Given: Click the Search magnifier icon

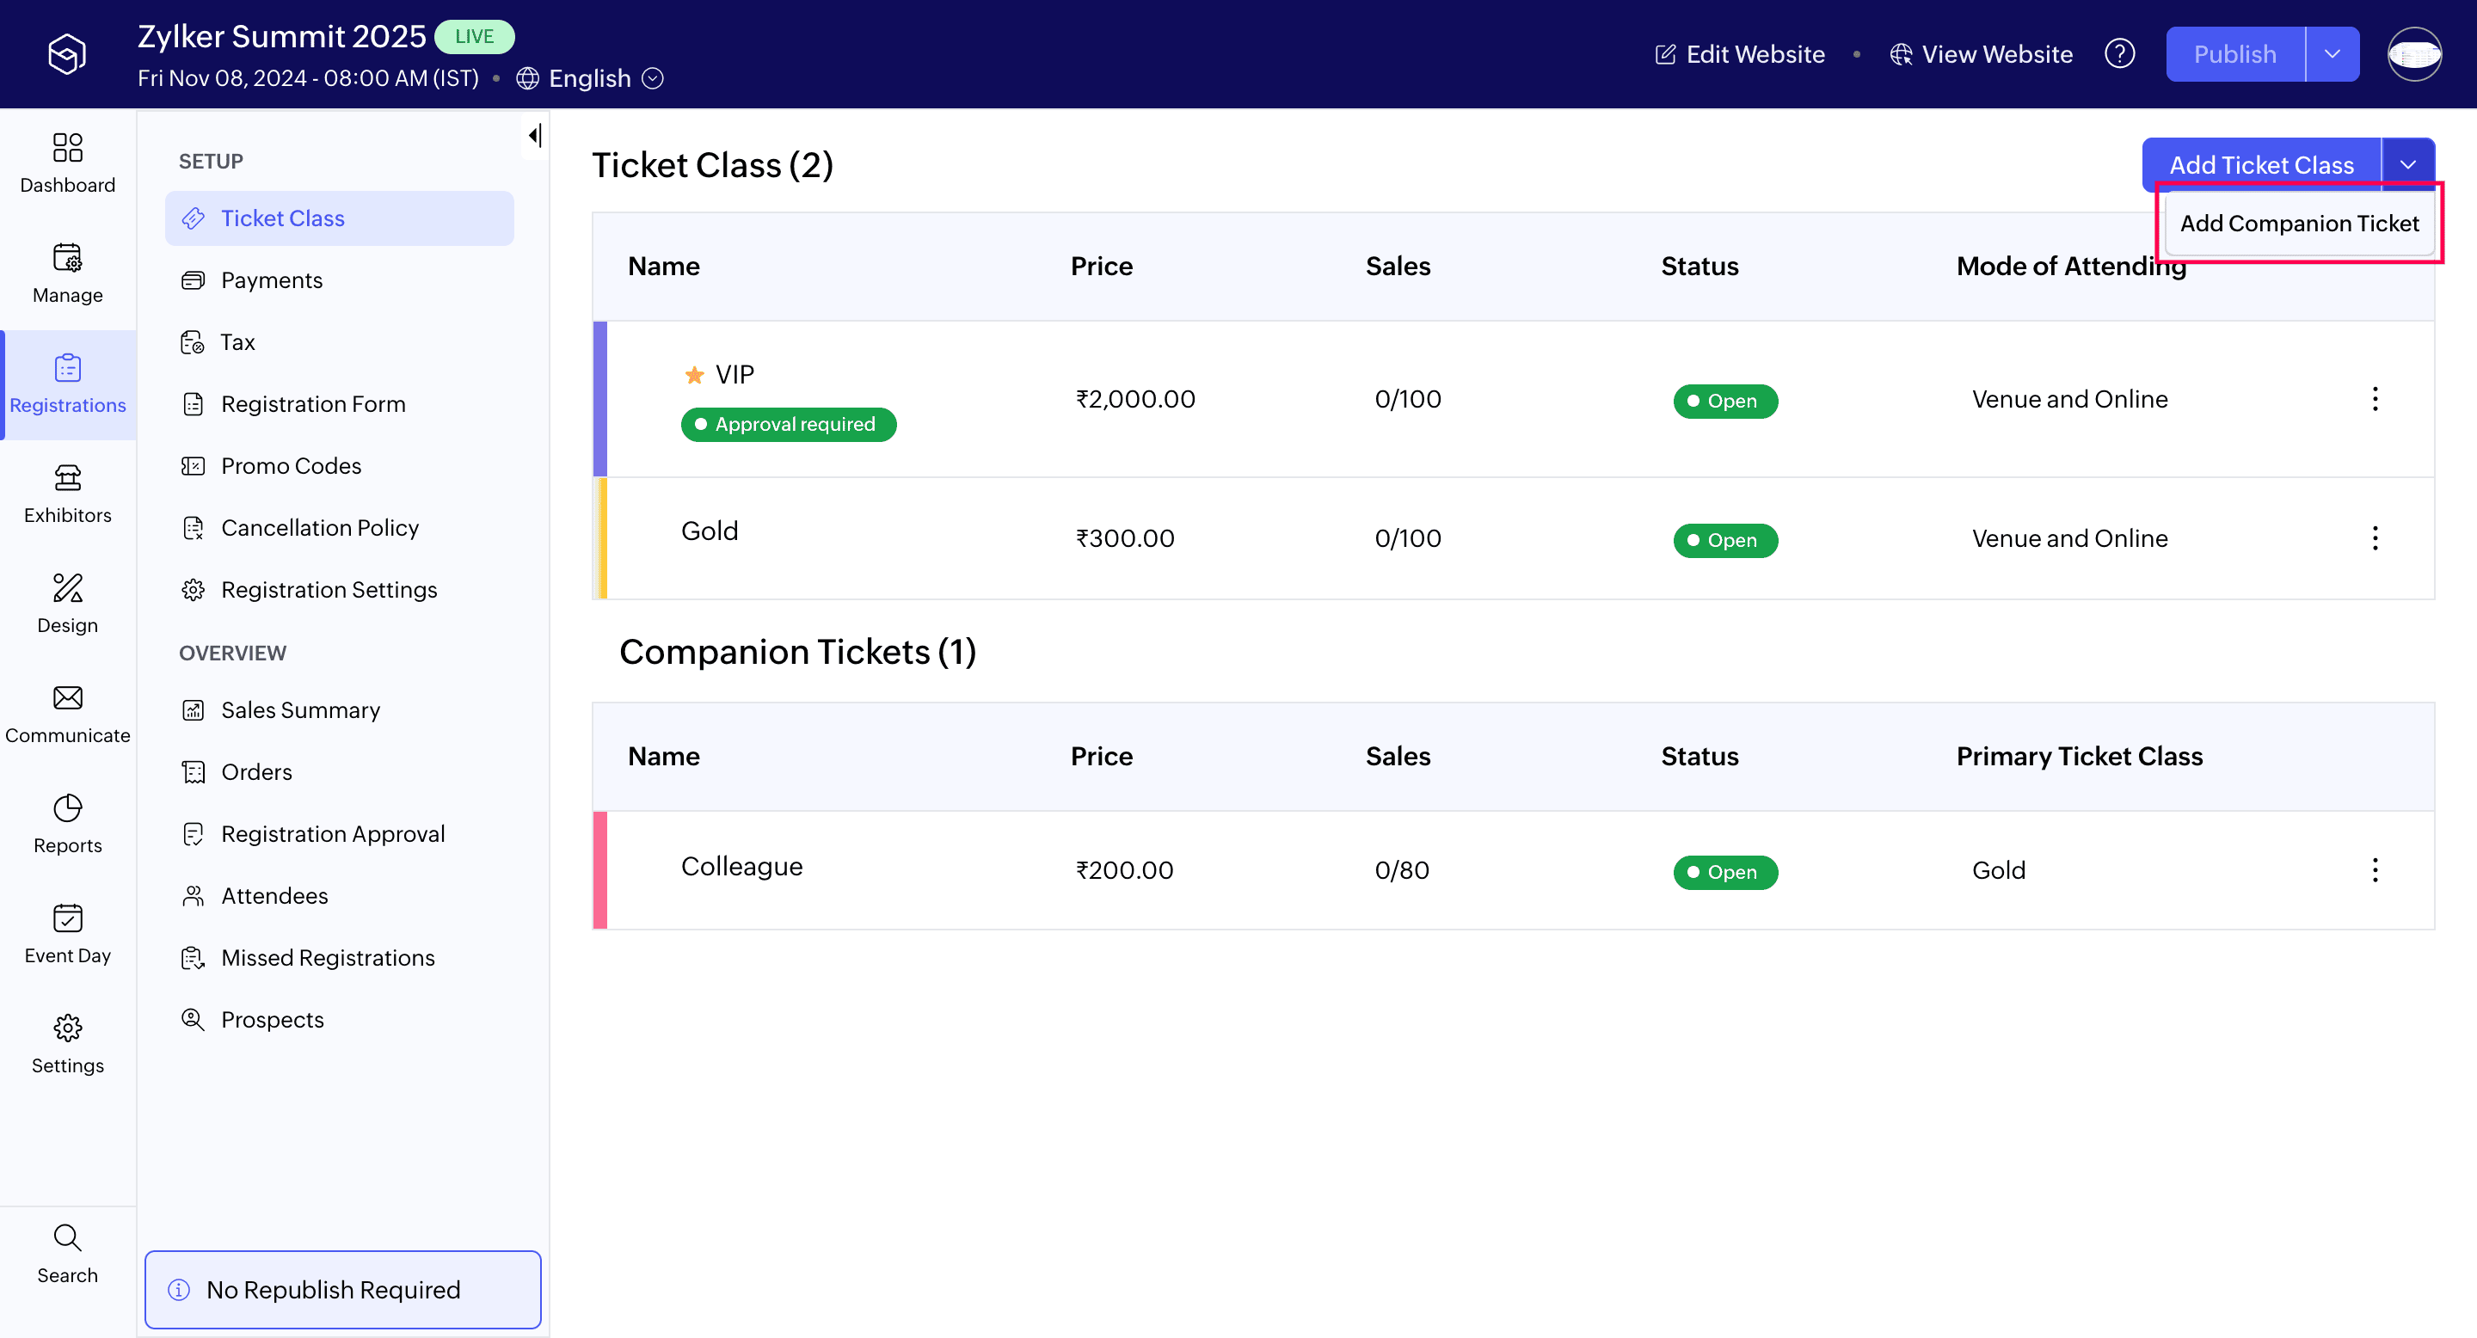Looking at the screenshot, I should pyautogui.click(x=67, y=1238).
